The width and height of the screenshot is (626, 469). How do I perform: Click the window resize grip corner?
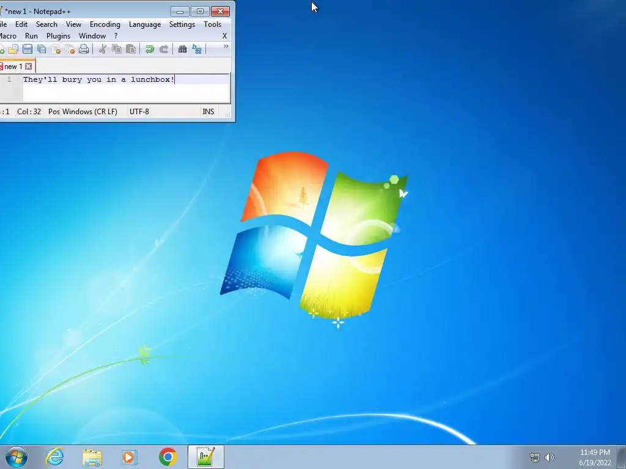(227, 114)
